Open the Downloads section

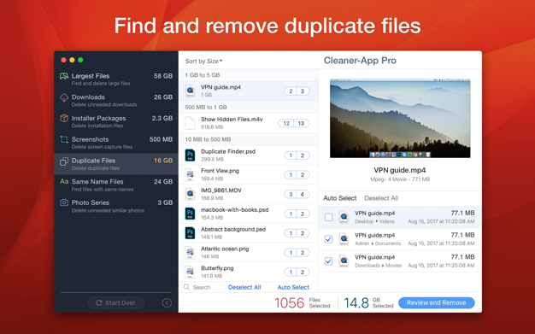pos(116,100)
